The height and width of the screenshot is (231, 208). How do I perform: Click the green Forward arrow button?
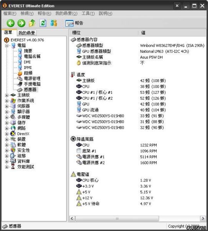click(21, 23)
